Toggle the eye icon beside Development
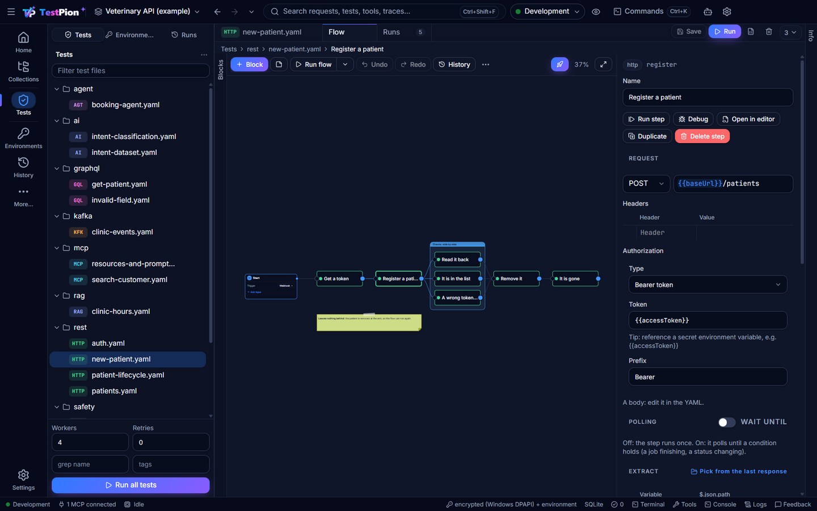The image size is (817, 511). pyautogui.click(x=596, y=11)
